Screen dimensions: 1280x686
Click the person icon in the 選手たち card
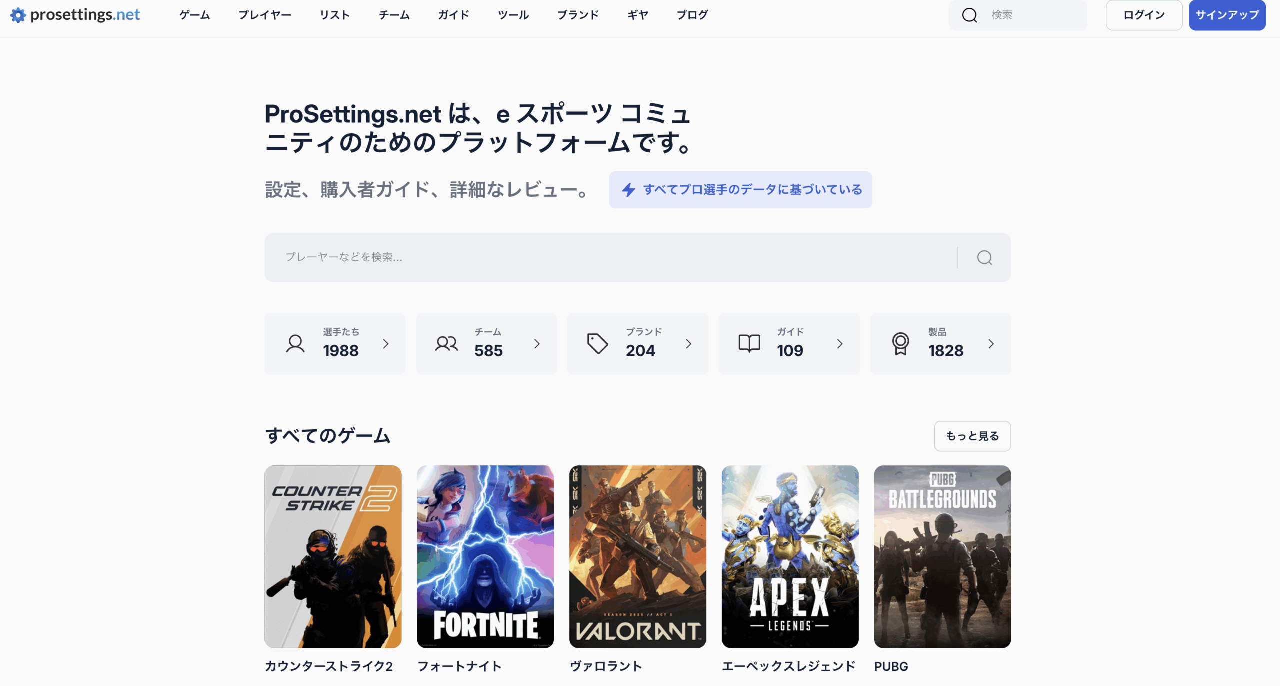295,344
